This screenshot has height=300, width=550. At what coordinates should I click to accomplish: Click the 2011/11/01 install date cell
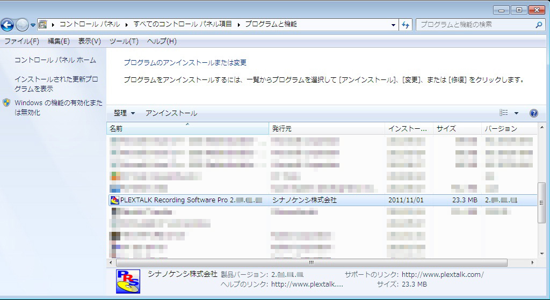tap(406, 200)
